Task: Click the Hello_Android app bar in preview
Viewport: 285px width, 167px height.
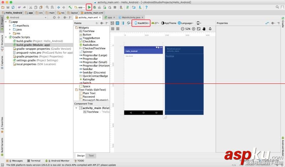Action: [144, 51]
